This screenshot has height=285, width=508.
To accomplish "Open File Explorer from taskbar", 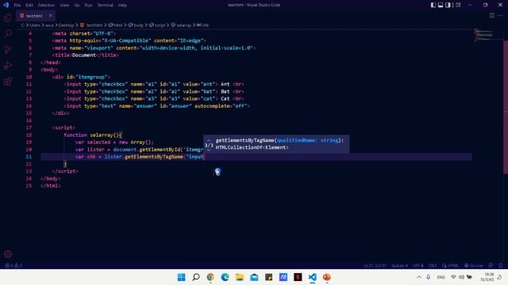I will coord(240,277).
